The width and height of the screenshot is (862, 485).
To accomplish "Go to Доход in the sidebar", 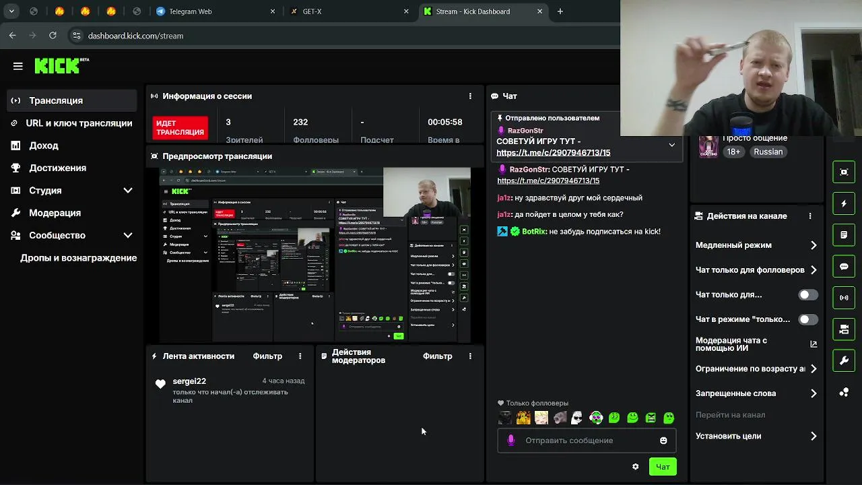I will click(72, 145).
